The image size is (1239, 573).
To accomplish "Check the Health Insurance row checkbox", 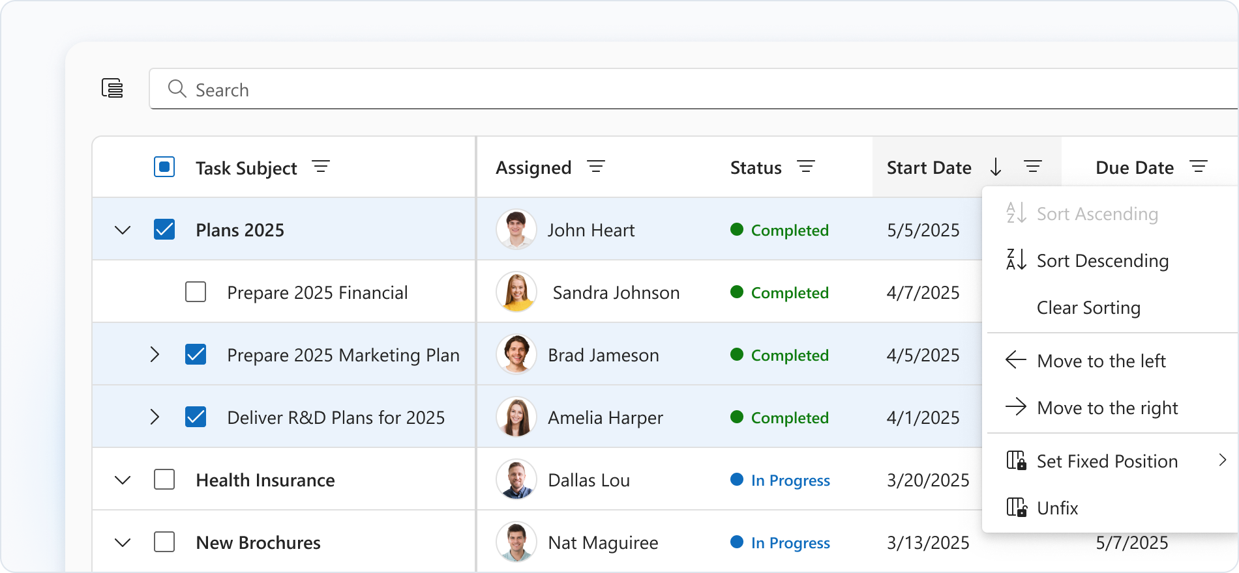I will 164,480.
